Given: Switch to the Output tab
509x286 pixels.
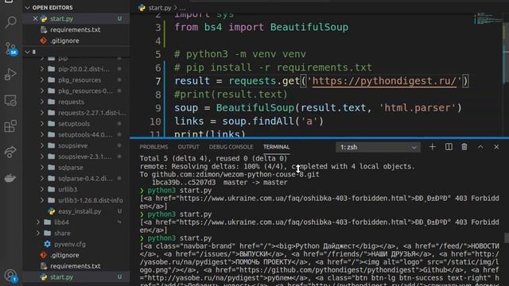Looking at the screenshot, I should pyautogui.click(x=188, y=147).
